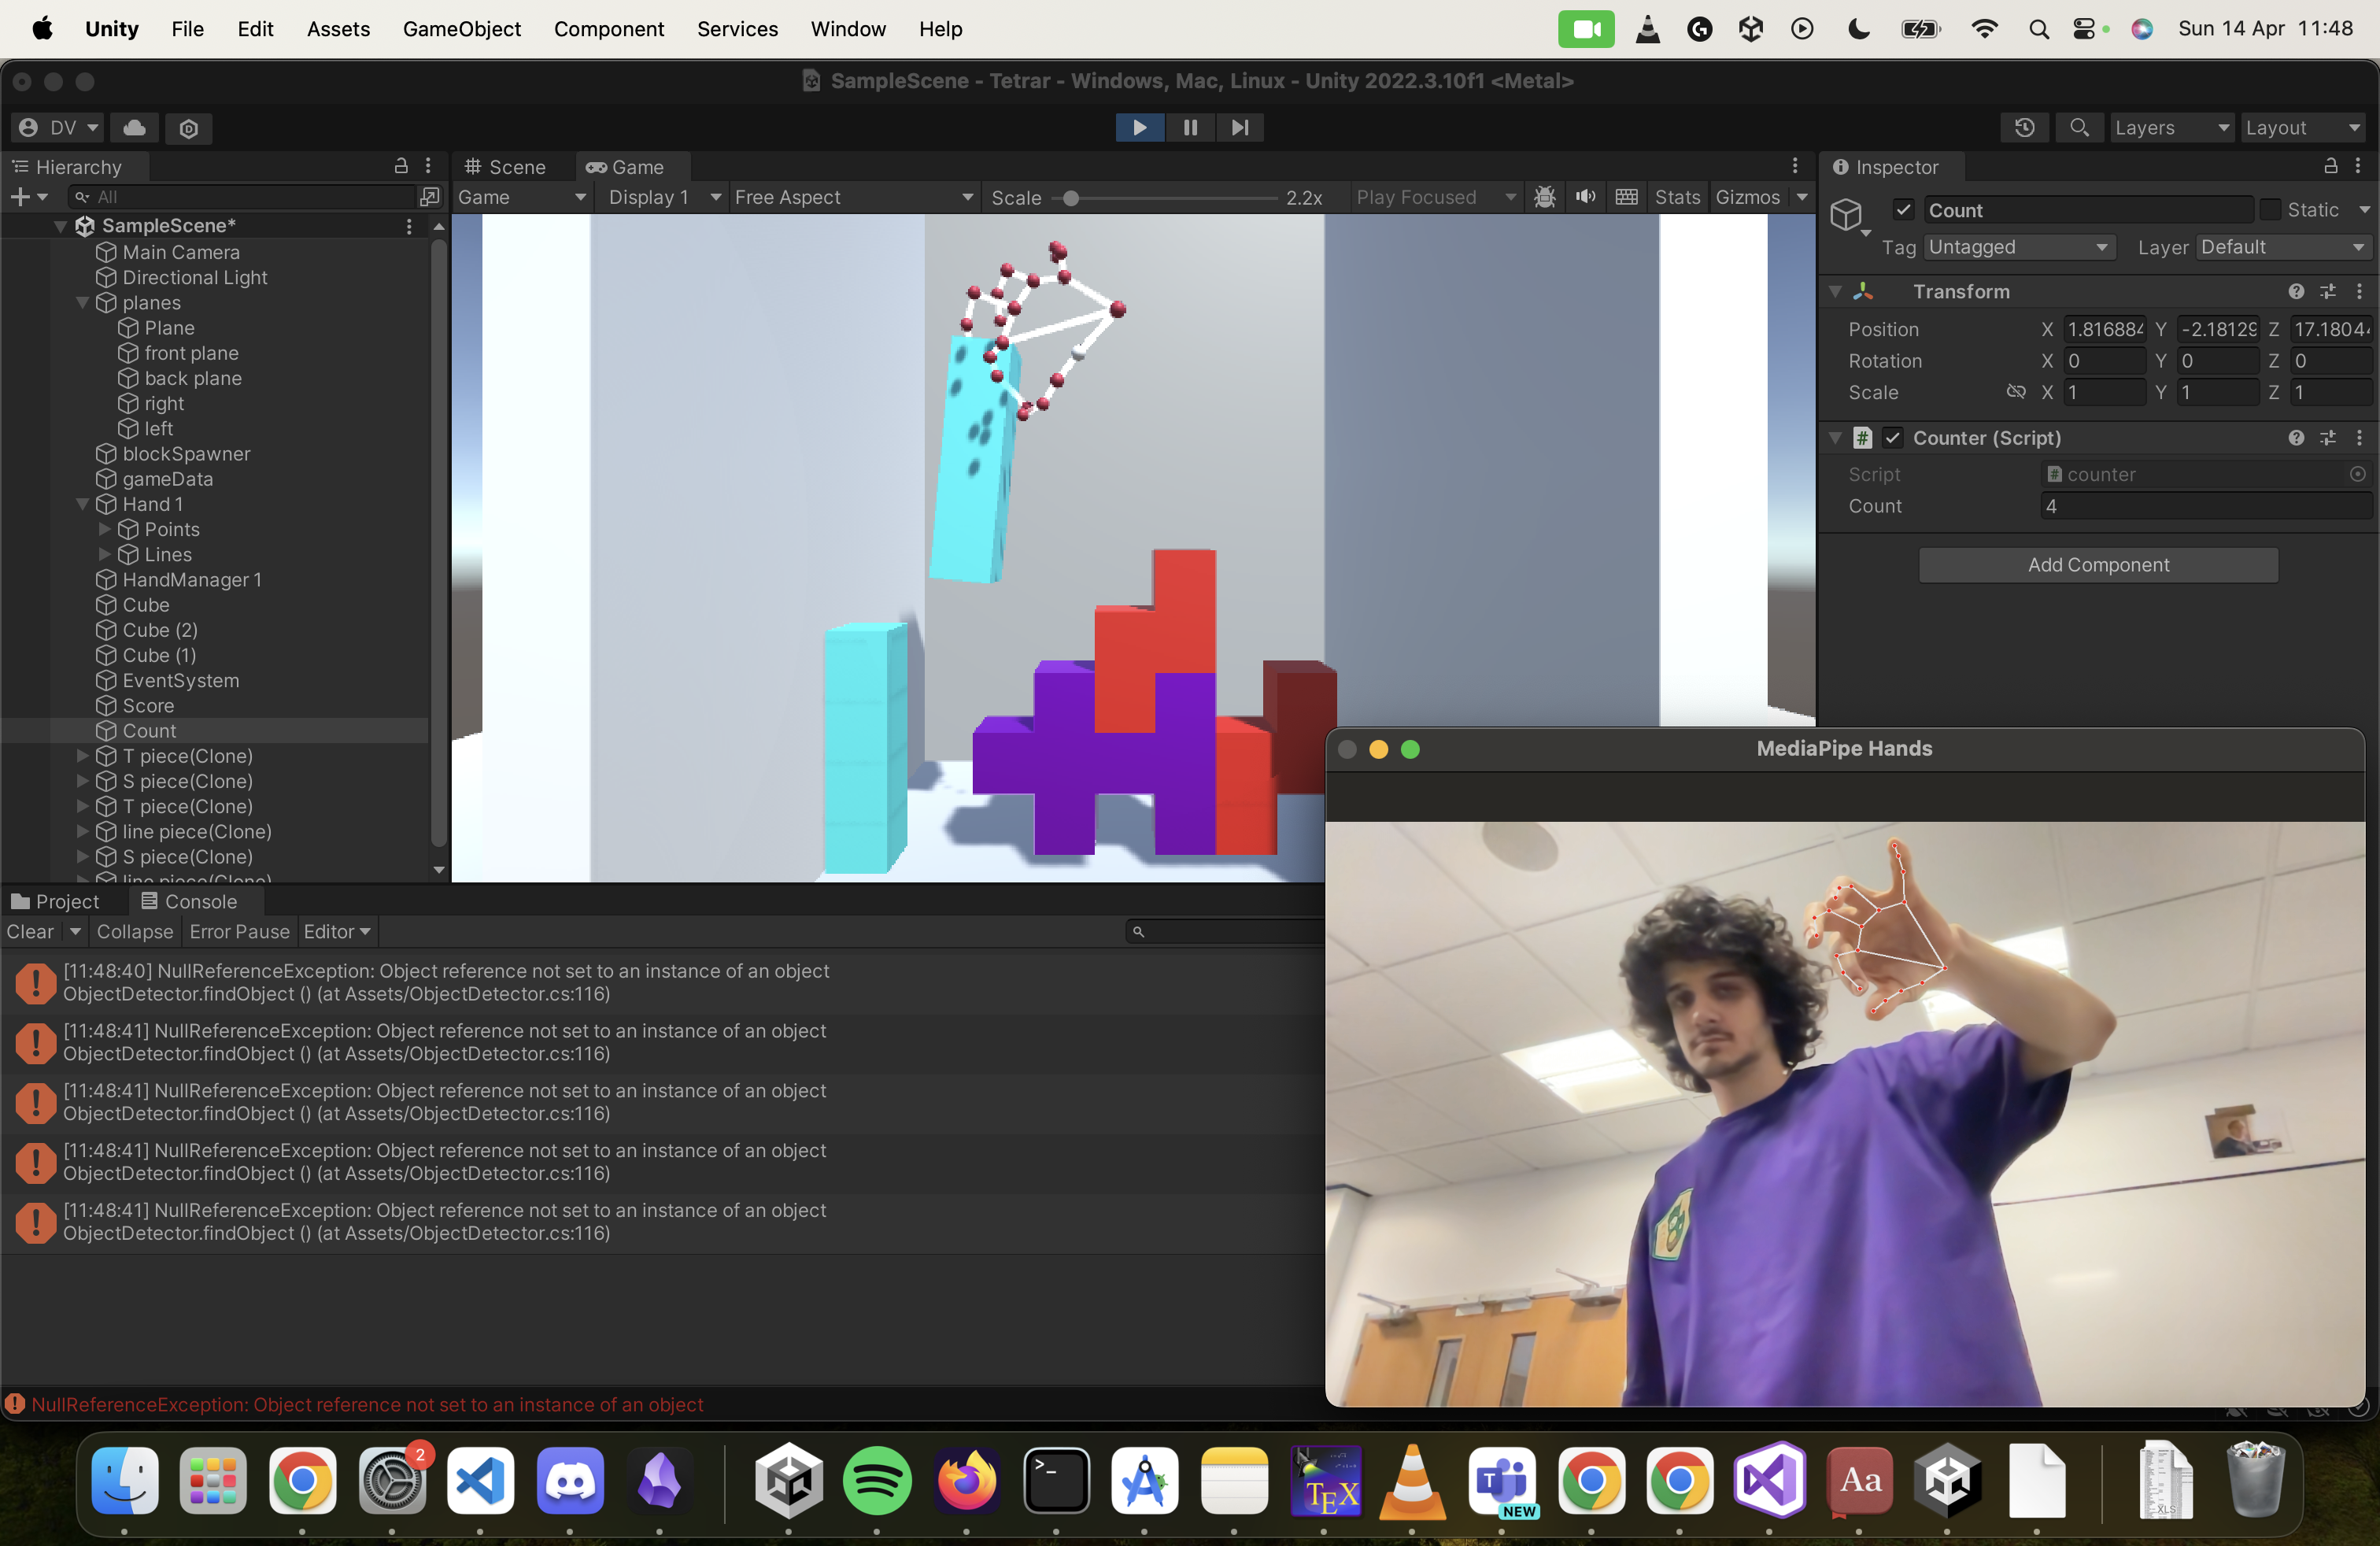This screenshot has height=1546, width=2380.
Task: Click the Pause button in toolbar
Action: click(x=1190, y=127)
